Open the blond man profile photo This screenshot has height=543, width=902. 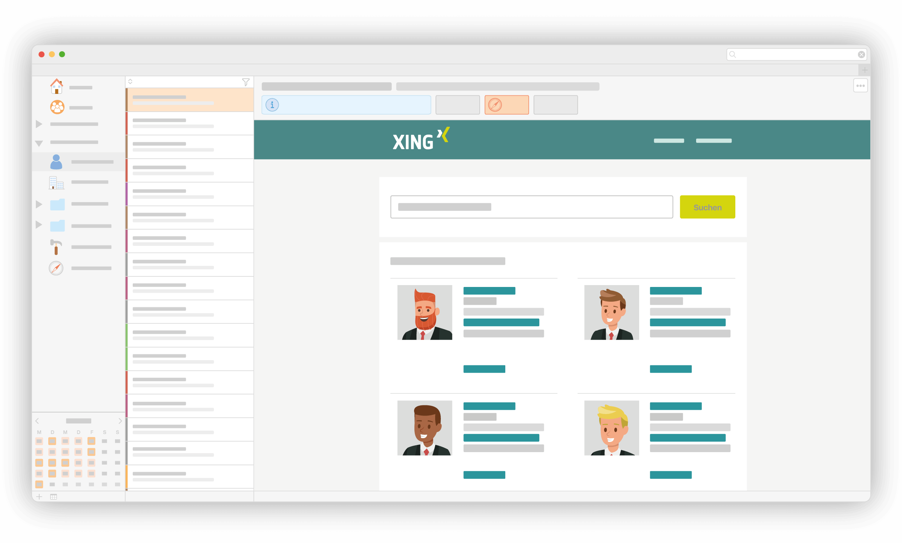611,428
